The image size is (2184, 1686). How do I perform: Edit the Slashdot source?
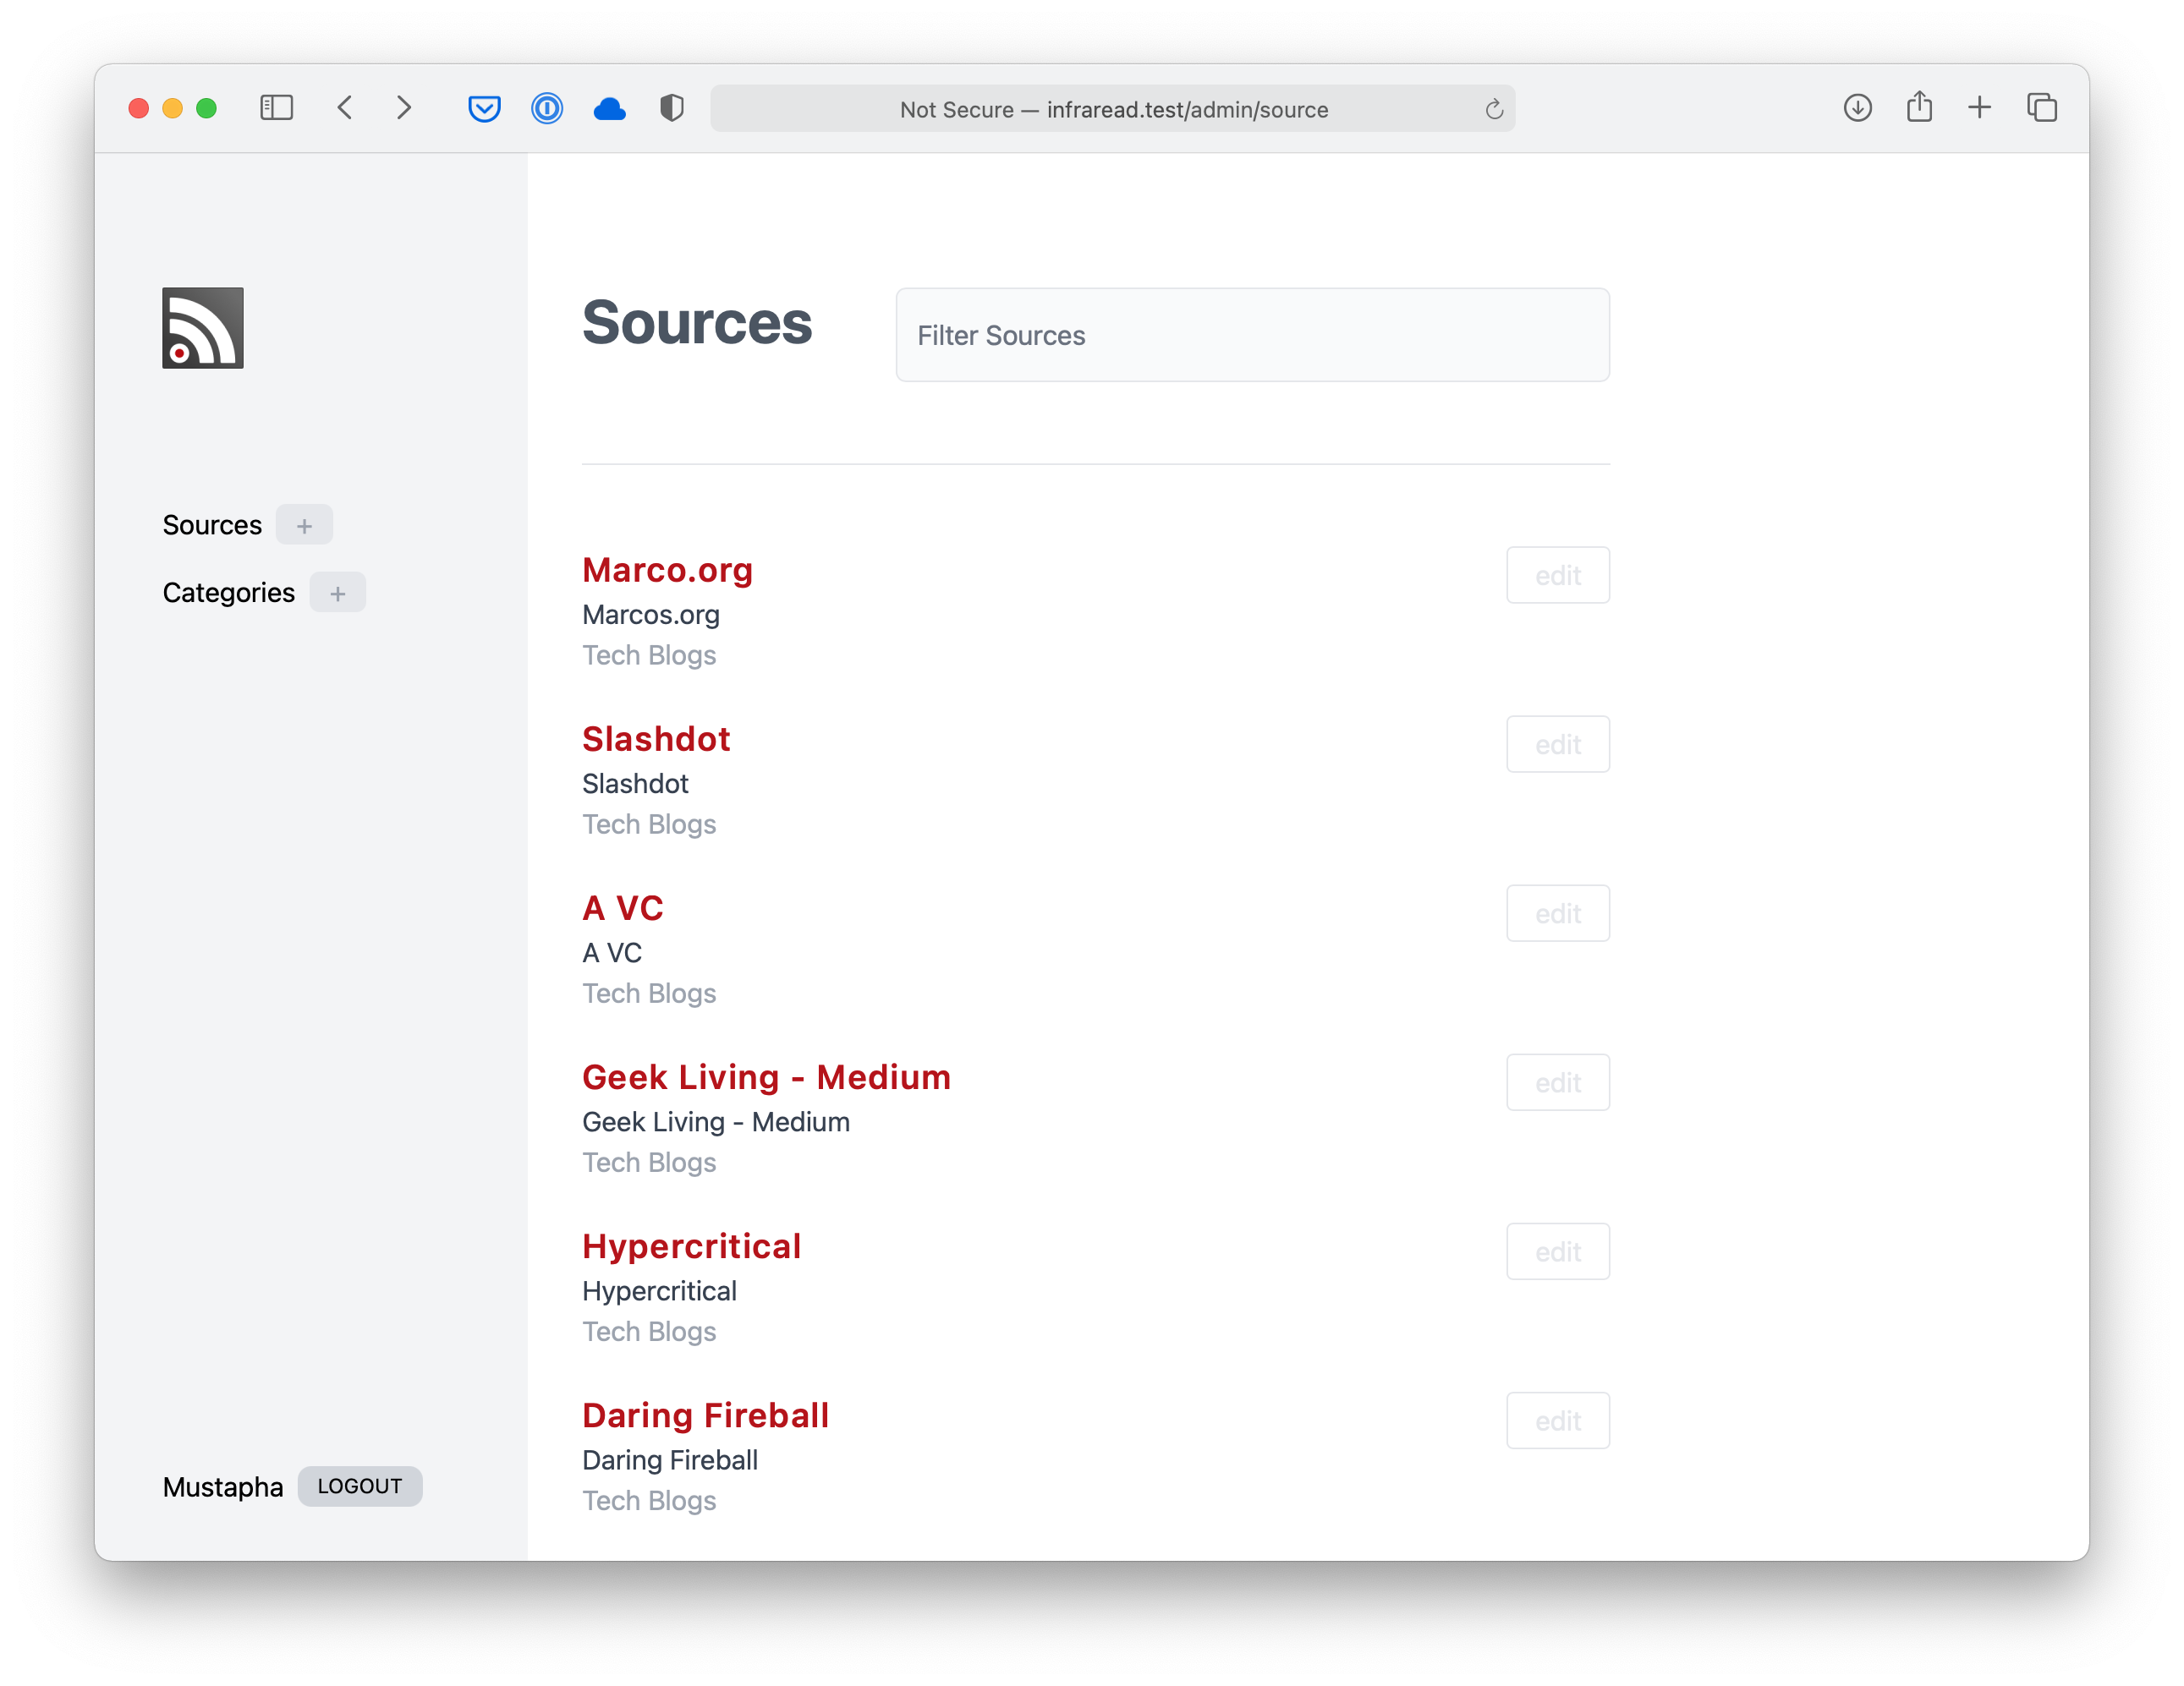click(x=1557, y=745)
